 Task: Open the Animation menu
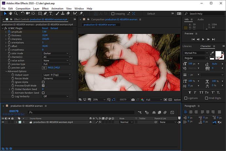click(x=57, y=8)
